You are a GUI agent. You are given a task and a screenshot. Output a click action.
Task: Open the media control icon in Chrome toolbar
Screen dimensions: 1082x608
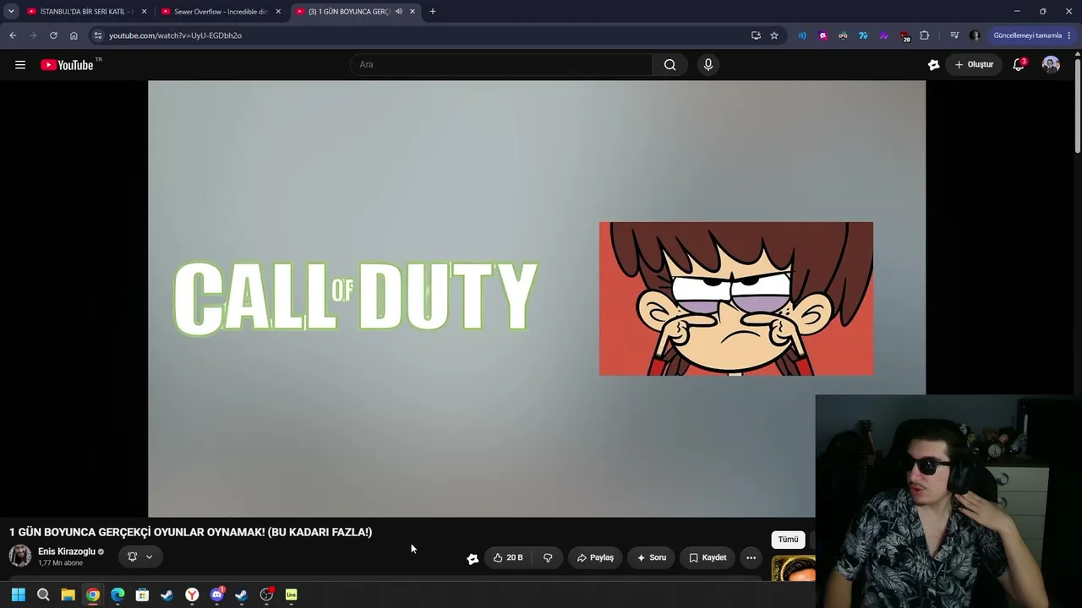pyautogui.click(x=954, y=35)
